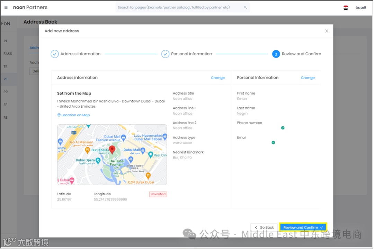Image resolution: width=374 pixels, height=249 pixels.
Task: Click the Bab Al Mansour restaurant marker
Action: [87, 150]
